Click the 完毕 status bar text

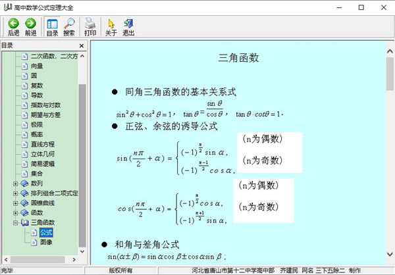click(x=7, y=270)
